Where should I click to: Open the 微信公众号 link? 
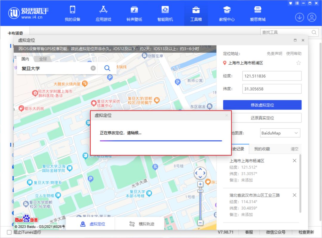(276, 232)
